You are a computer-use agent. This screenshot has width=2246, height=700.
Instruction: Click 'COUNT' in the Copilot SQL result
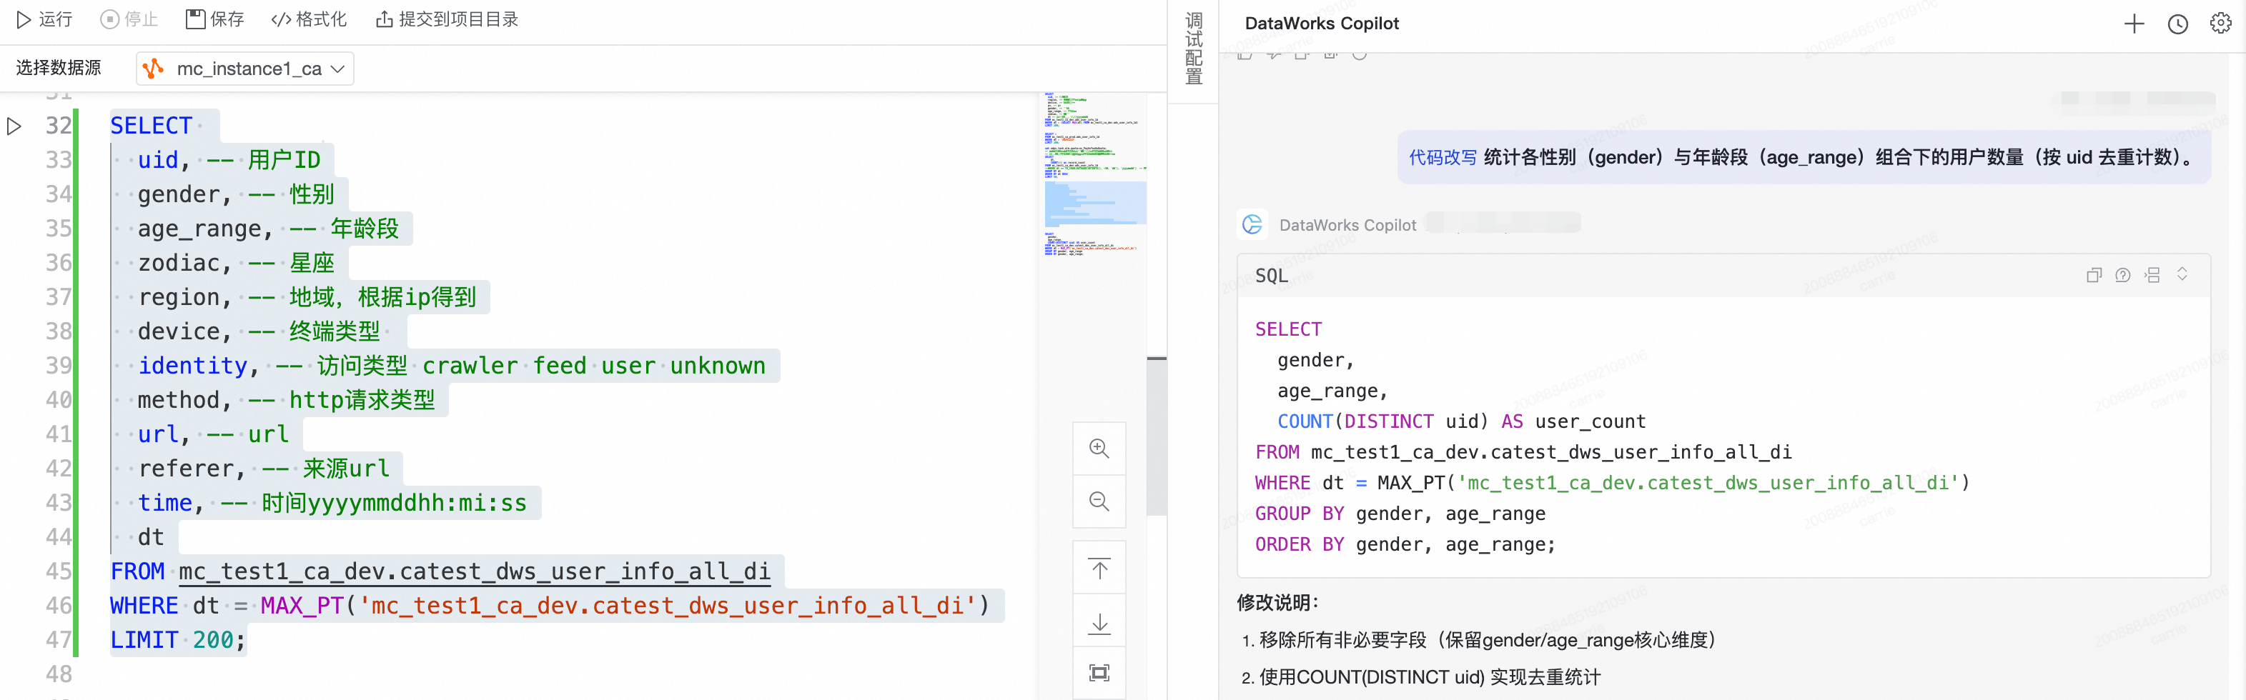pyautogui.click(x=1305, y=422)
